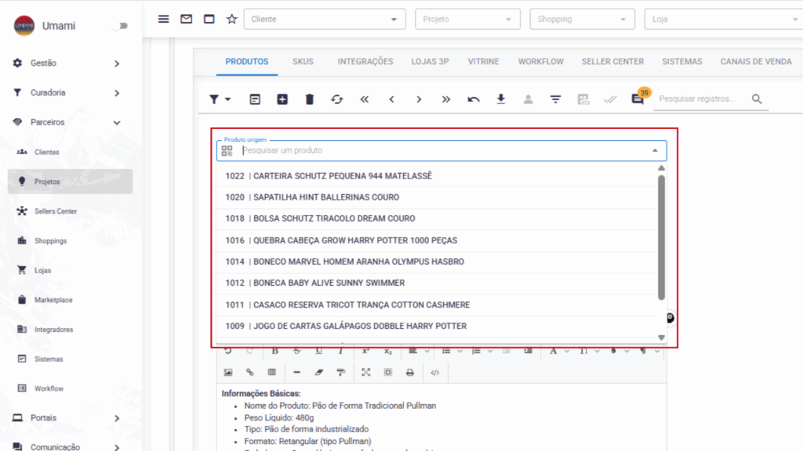Click the print icon in editor toolbar
Image resolution: width=803 pixels, height=451 pixels.
(409, 372)
